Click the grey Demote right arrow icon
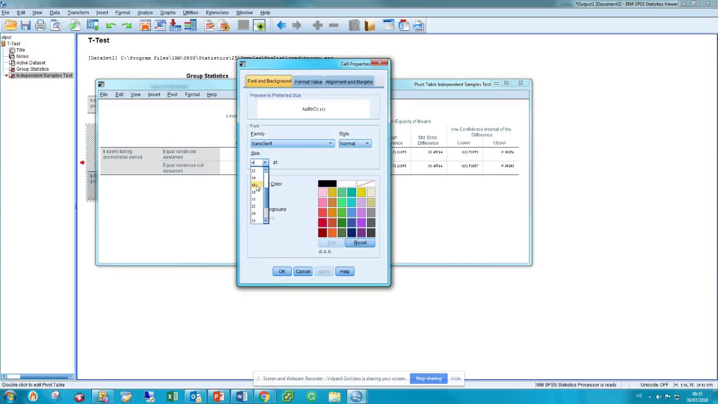Image resolution: width=718 pixels, height=404 pixels. pos(297,25)
